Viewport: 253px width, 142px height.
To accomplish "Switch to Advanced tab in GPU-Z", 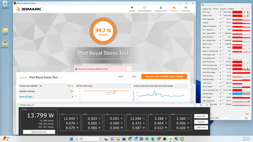I will tap(223, 9).
